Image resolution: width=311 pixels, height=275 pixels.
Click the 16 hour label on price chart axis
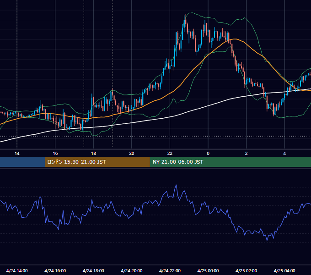pyautogui.click(x=55, y=154)
